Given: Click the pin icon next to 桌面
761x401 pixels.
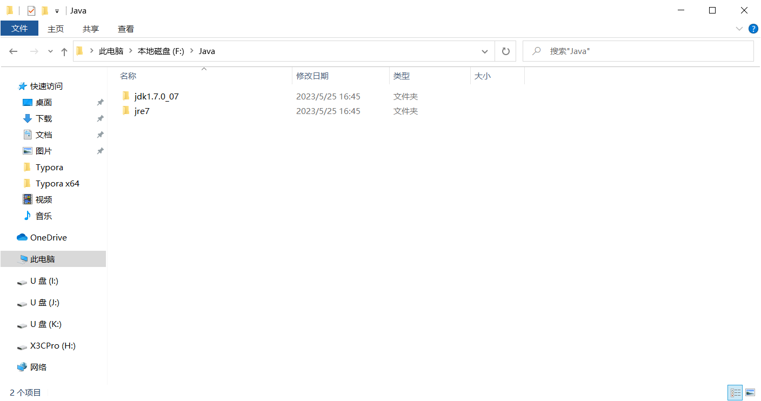Looking at the screenshot, I should [100, 102].
